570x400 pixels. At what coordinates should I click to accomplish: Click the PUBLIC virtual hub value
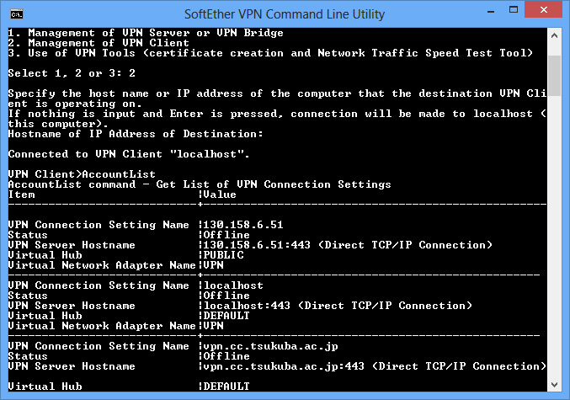pos(223,255)
